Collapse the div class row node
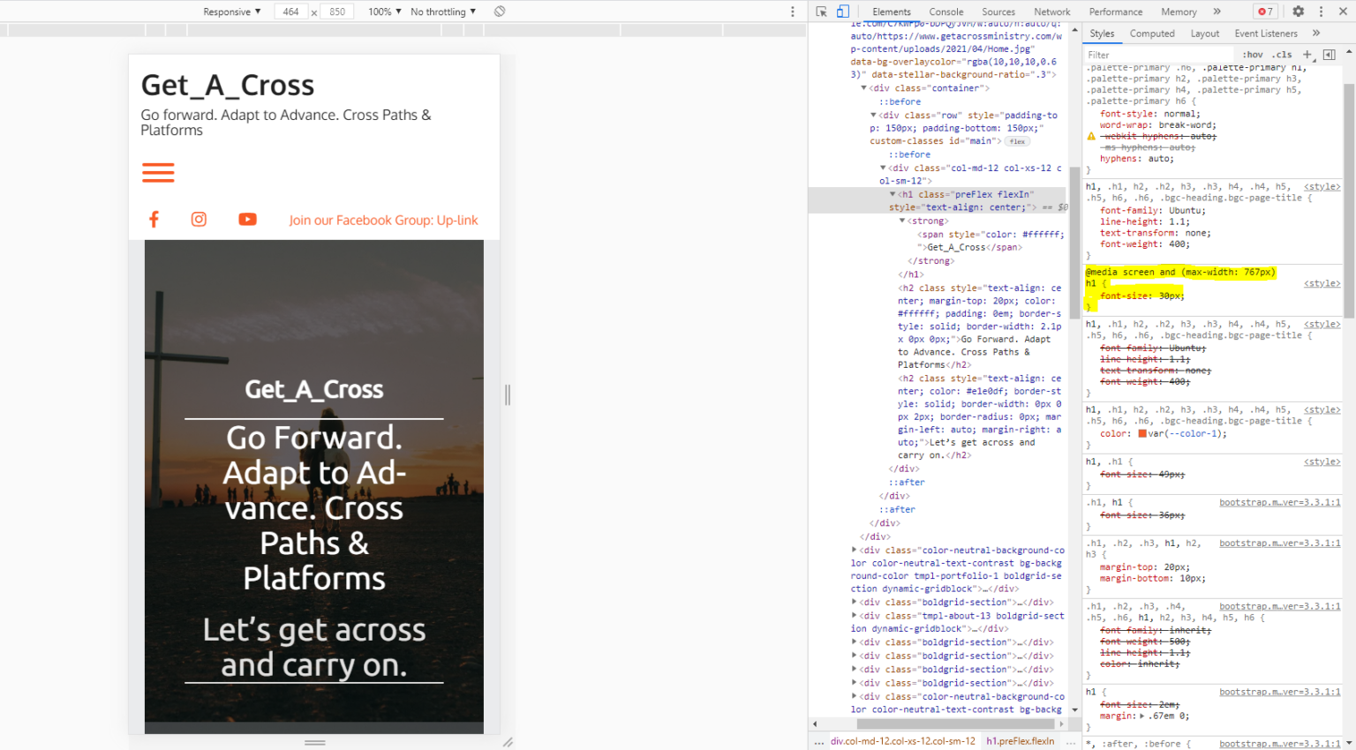 click(x=873, y=115)
